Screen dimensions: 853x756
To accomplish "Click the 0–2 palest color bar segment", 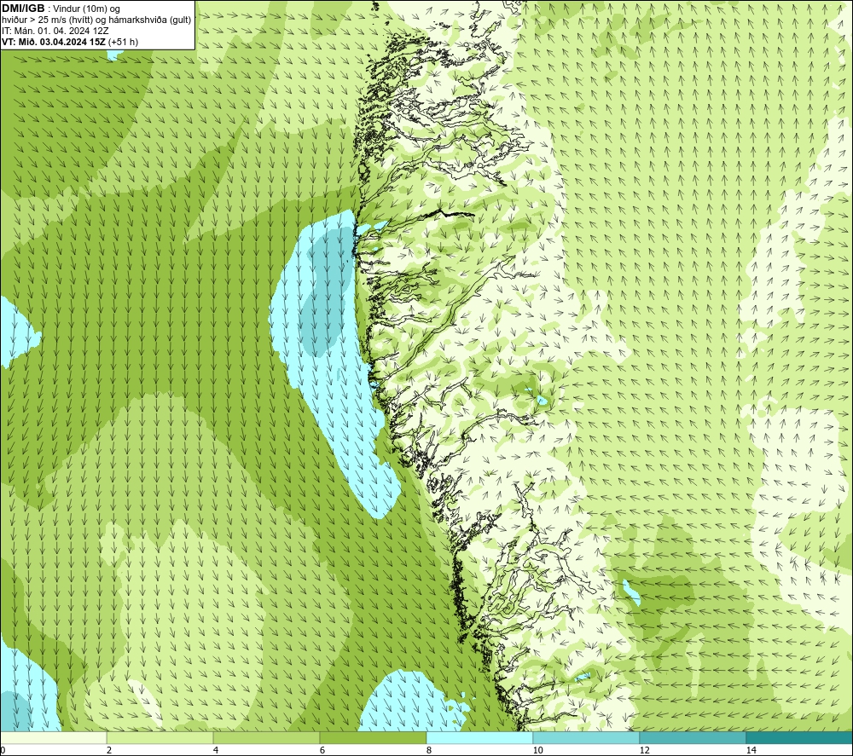I will (x=53, y=738).
